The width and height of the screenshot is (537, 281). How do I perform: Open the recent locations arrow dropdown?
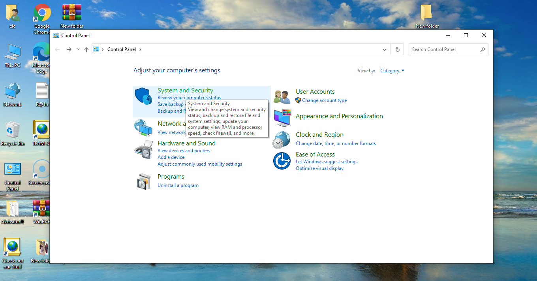tap(78, 49)
